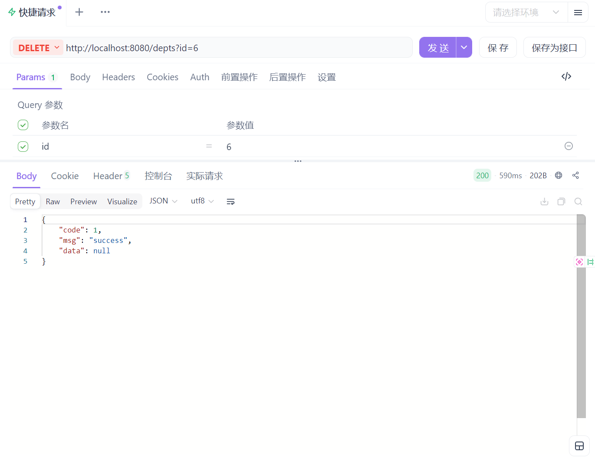The image size is (595, 458).
Task: Click the 保存 save button
Action: (x=498, y=47)
